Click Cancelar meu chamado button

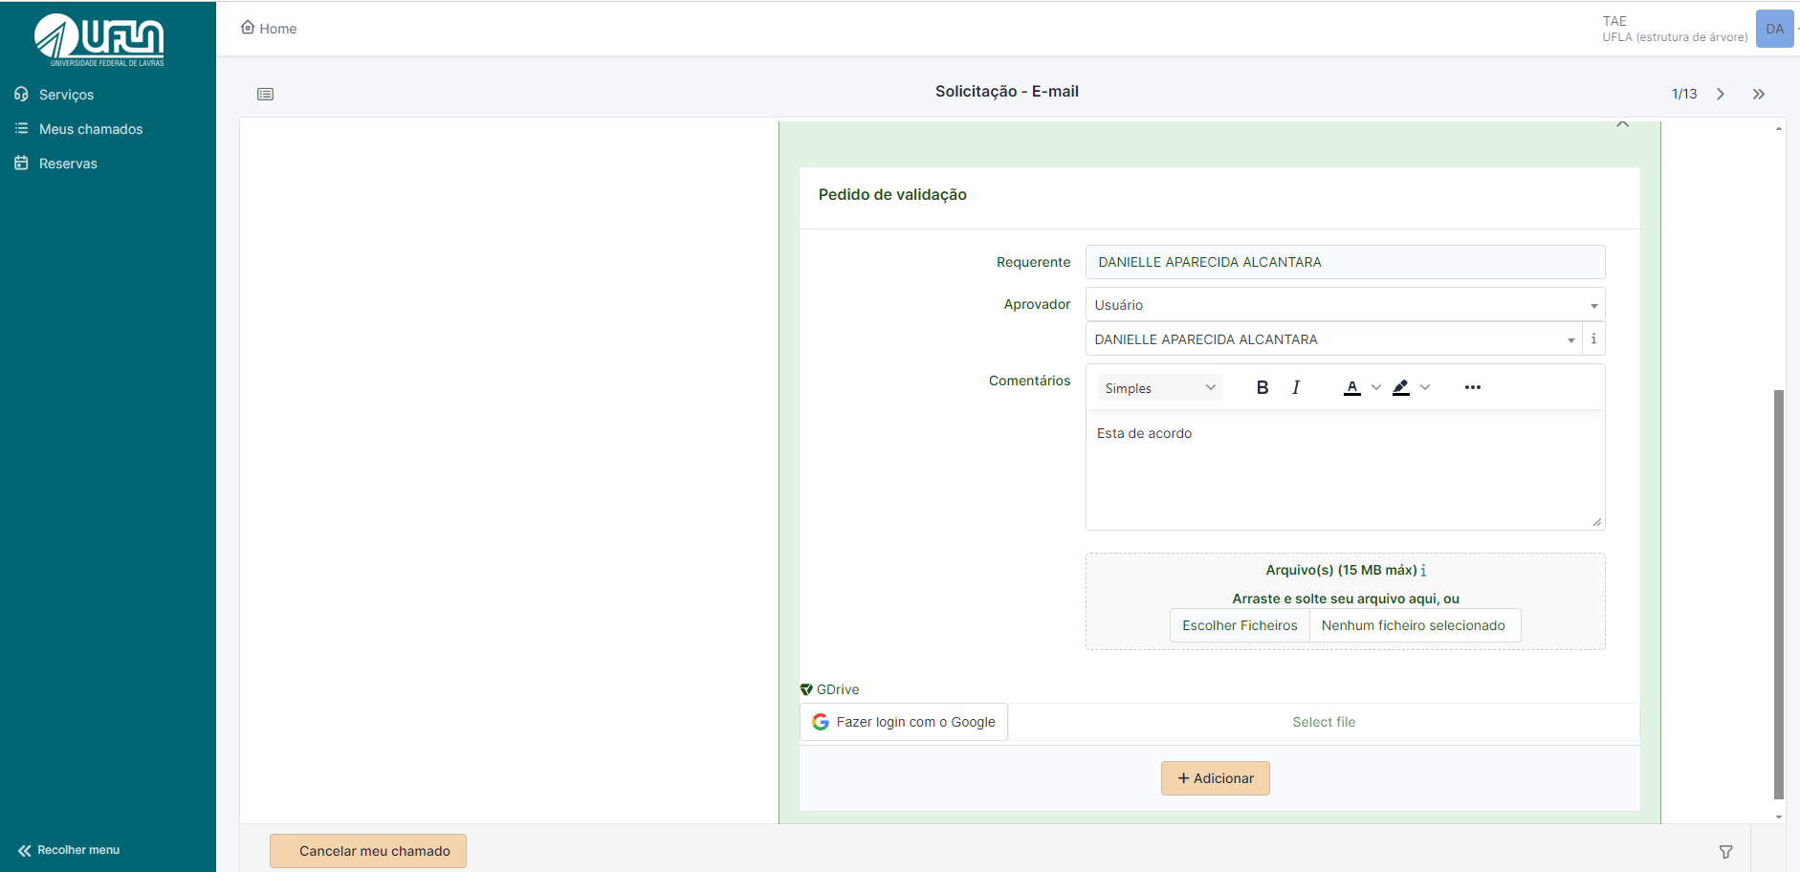368,851
